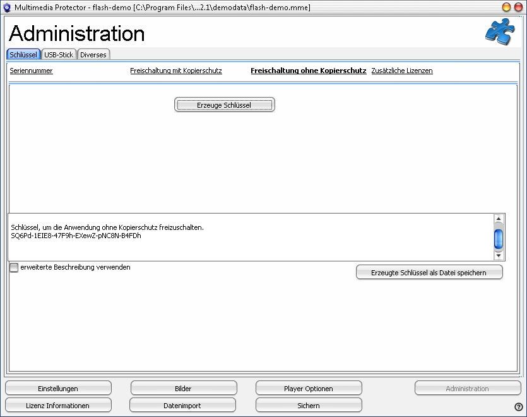Click the Datenimport button
Screen dimensions: 527x417
pyautogui.click(x=182, y=406)
